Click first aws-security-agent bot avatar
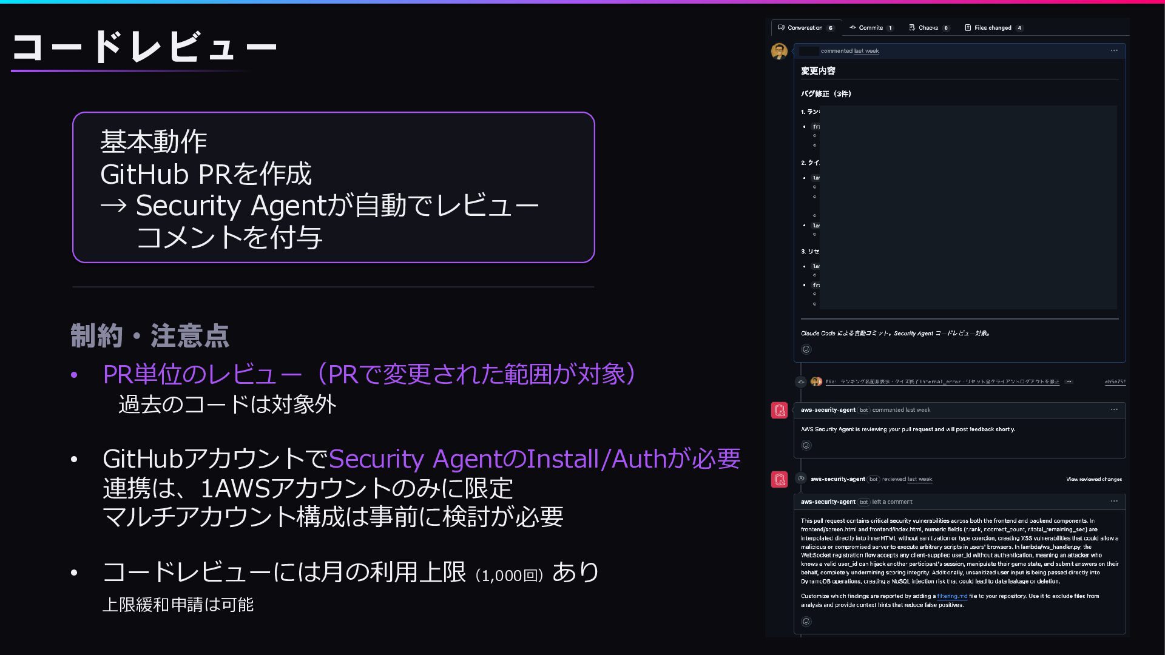 pyautogui.click(x=779, y=411)
